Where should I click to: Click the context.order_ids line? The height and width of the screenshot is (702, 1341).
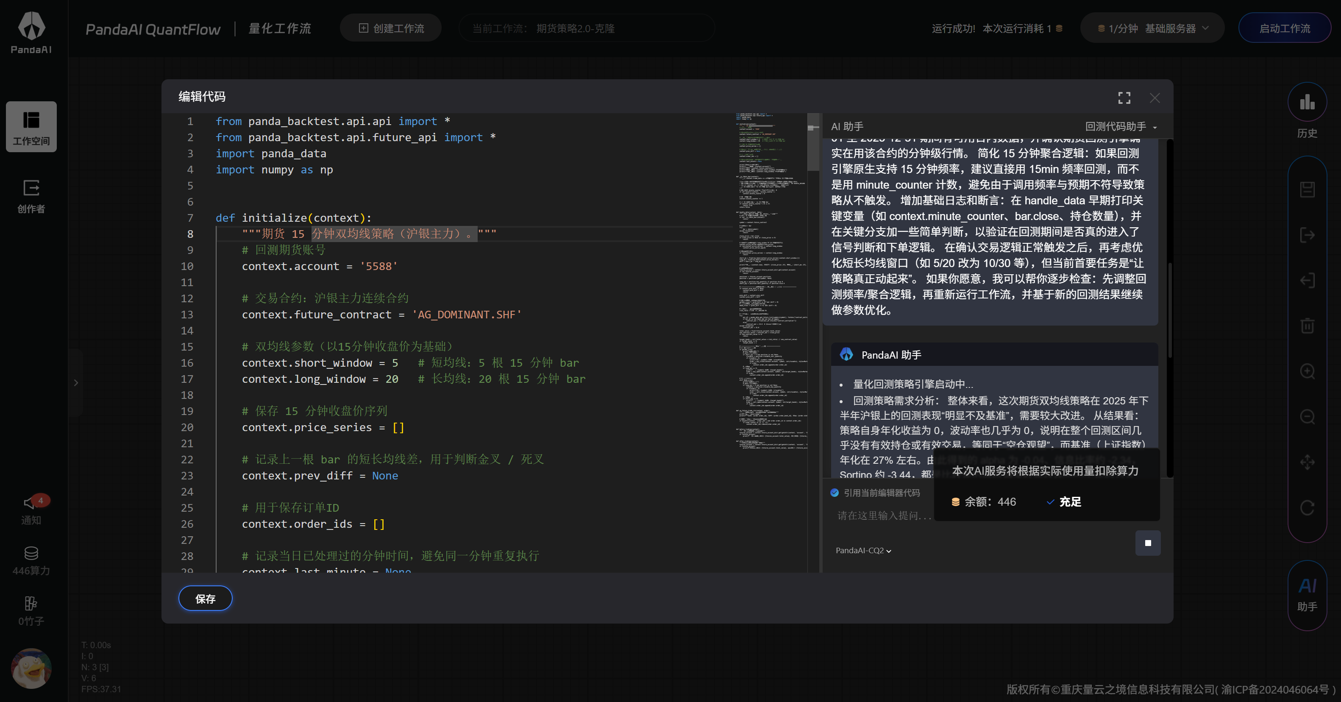point(313,524)
